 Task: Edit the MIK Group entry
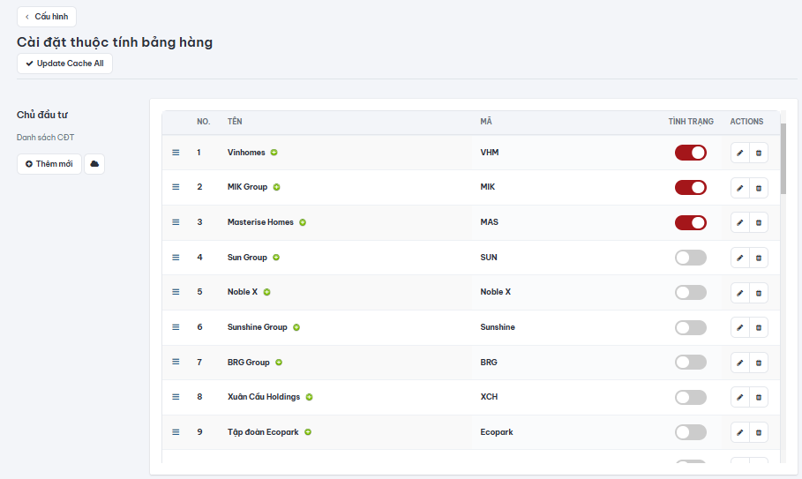739,188
